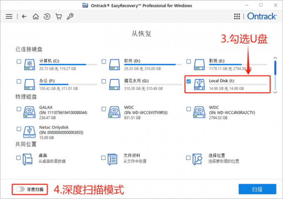Image resolution: width=283 pixels, height=199 pixels.
Task: Open the shopping cart icon
Action: click(59, 16)
